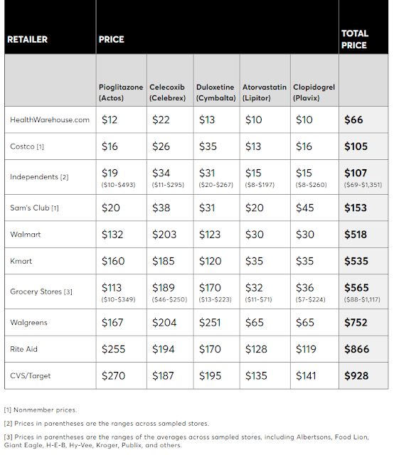Click the Atorvastatin (Lipitor) column header

pos(265,92)
